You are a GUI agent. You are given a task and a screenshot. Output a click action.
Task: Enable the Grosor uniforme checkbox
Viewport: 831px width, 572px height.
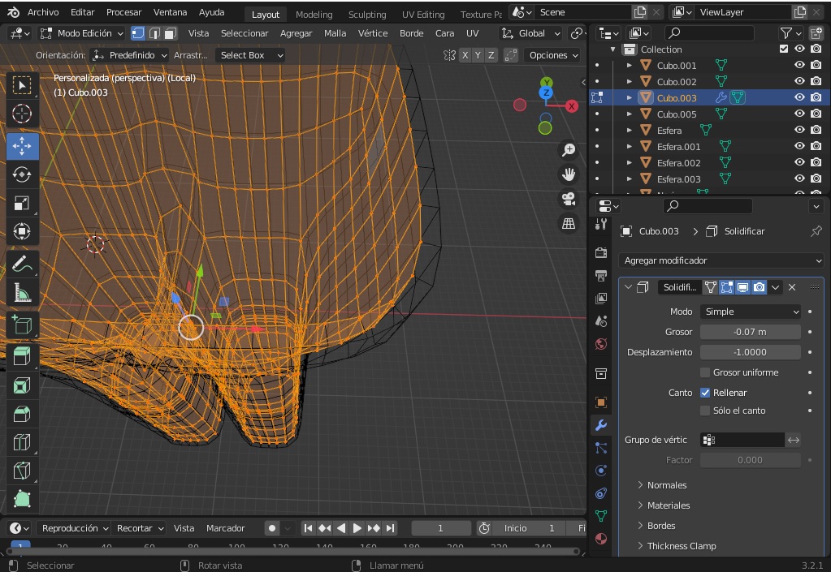[705, 372]
